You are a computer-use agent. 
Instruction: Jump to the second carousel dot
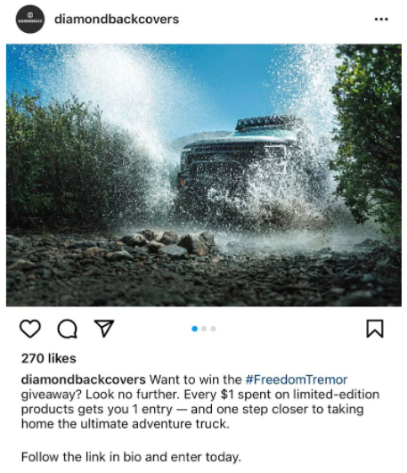point(204,329)
